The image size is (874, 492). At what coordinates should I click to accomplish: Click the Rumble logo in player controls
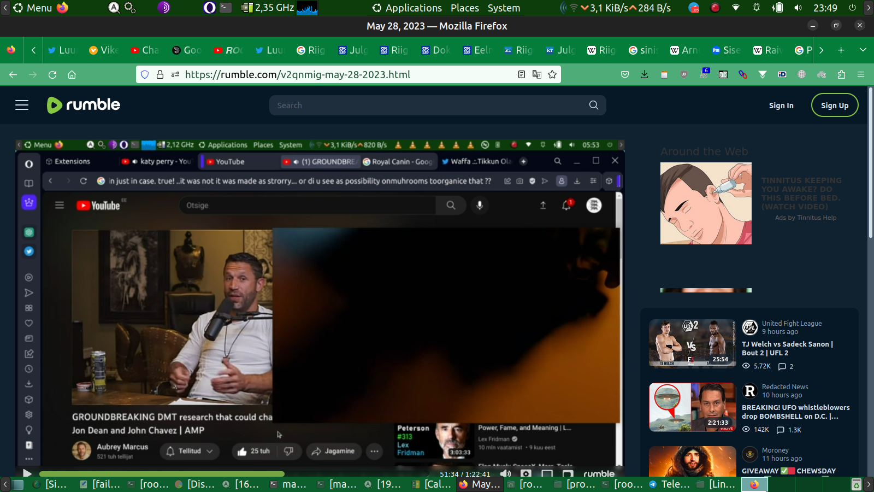599,474
